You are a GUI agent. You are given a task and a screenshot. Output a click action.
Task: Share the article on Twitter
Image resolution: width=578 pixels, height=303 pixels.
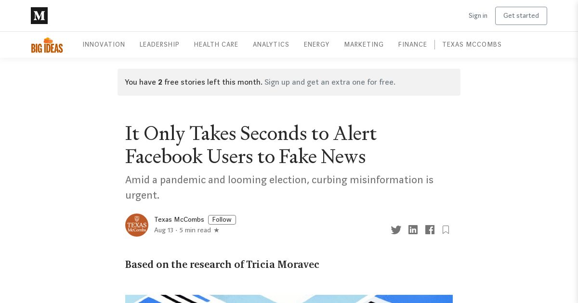[396, 230]
